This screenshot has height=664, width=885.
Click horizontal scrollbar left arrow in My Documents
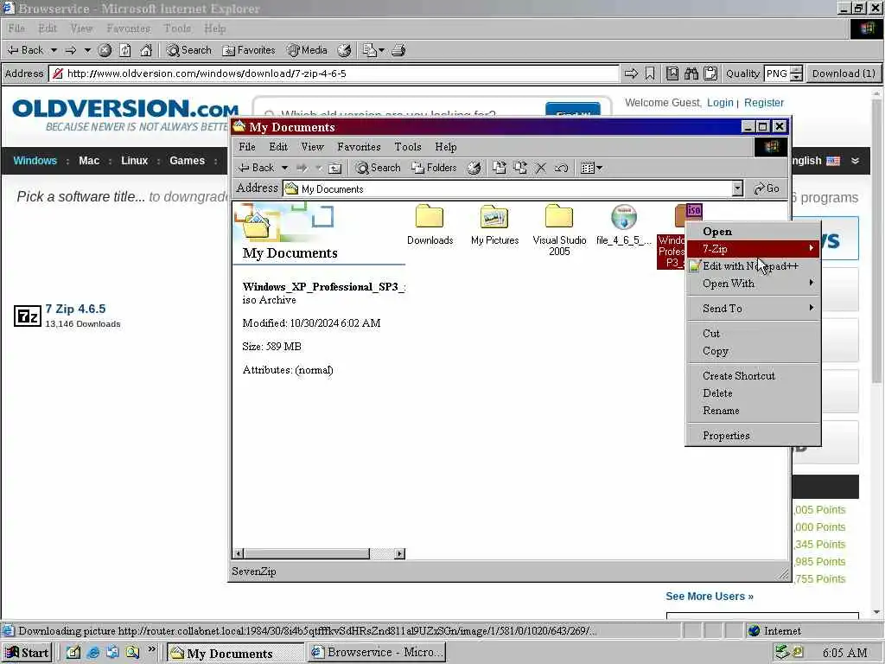tap(239, 554)
